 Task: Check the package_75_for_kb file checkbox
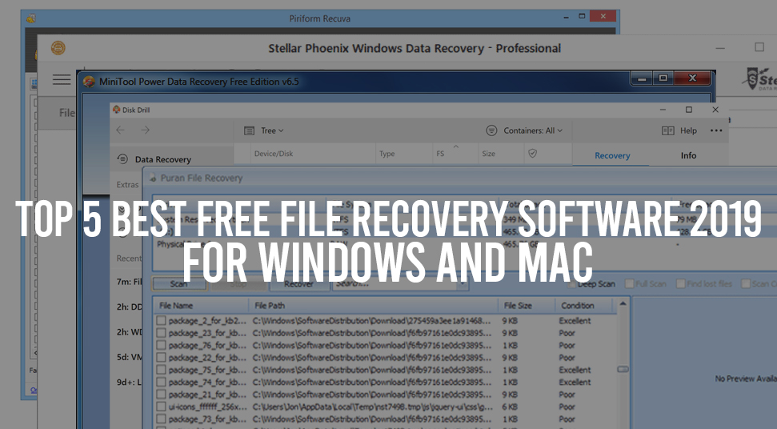click(161, 370)
